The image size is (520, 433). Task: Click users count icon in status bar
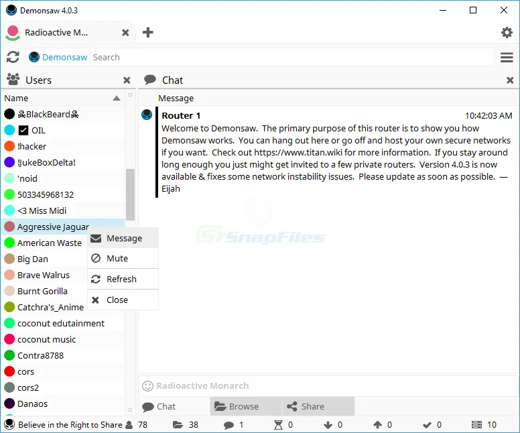(129, 425)
